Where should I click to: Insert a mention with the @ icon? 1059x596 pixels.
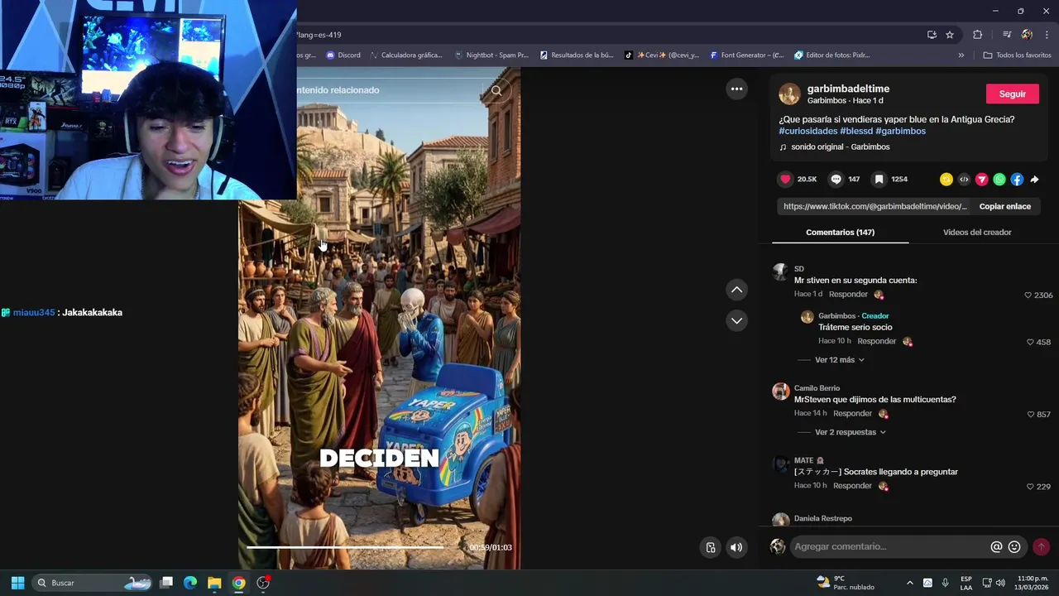point(996,547)
